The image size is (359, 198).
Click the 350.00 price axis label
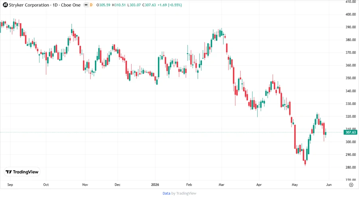tap(351, 78)
